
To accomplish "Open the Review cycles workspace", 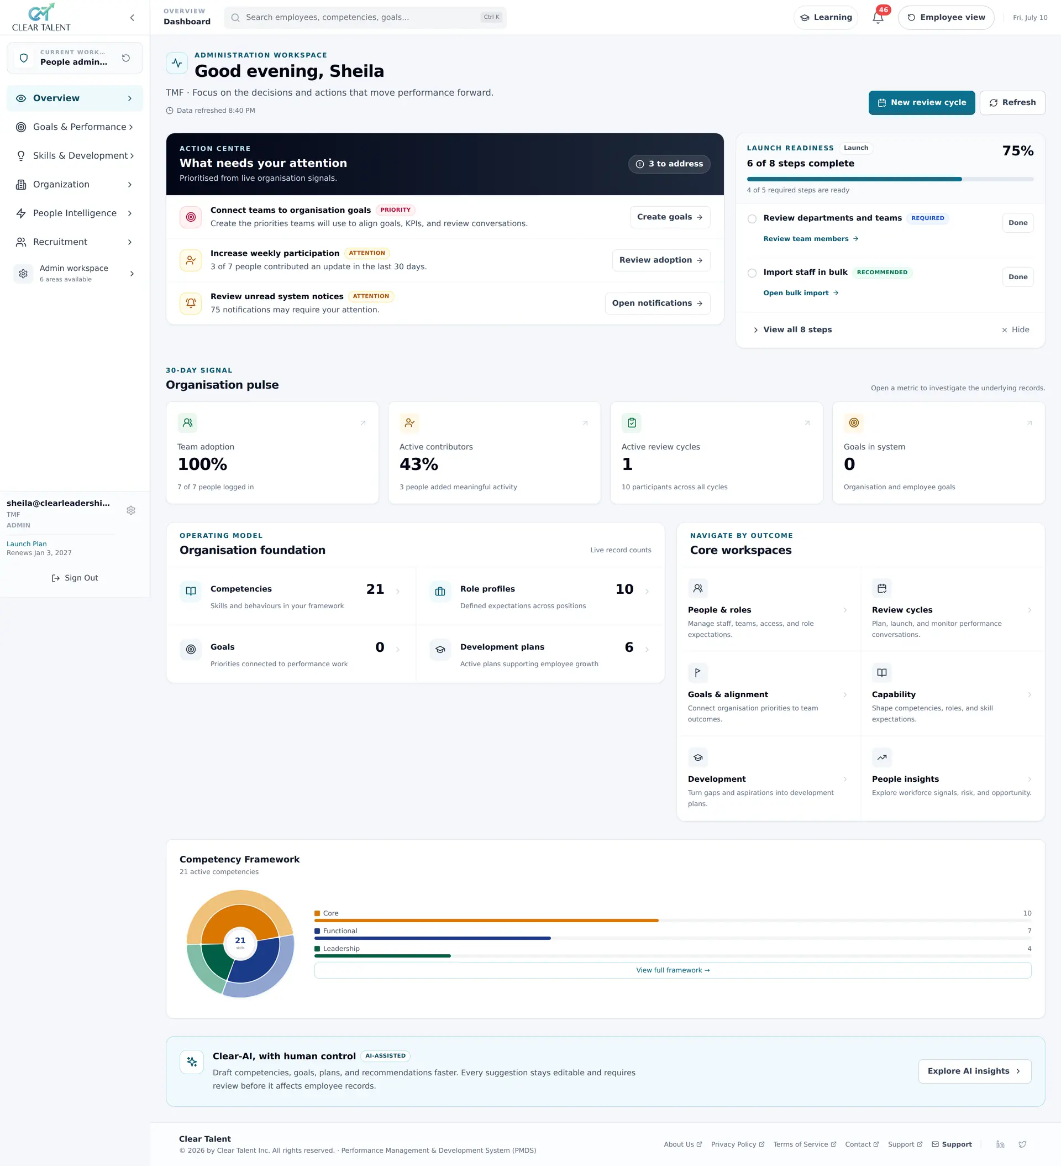I will 952,609.
